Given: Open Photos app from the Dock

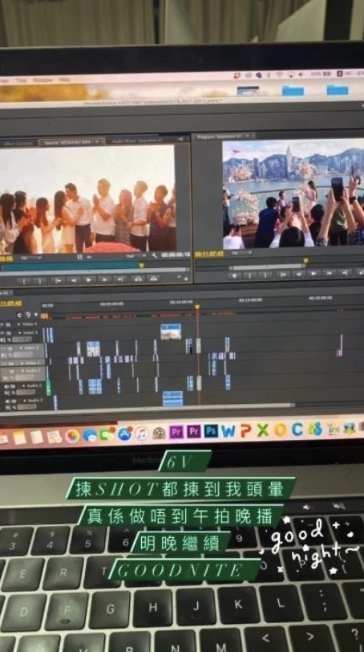Looking at the screenshot, I should [72, 436].
